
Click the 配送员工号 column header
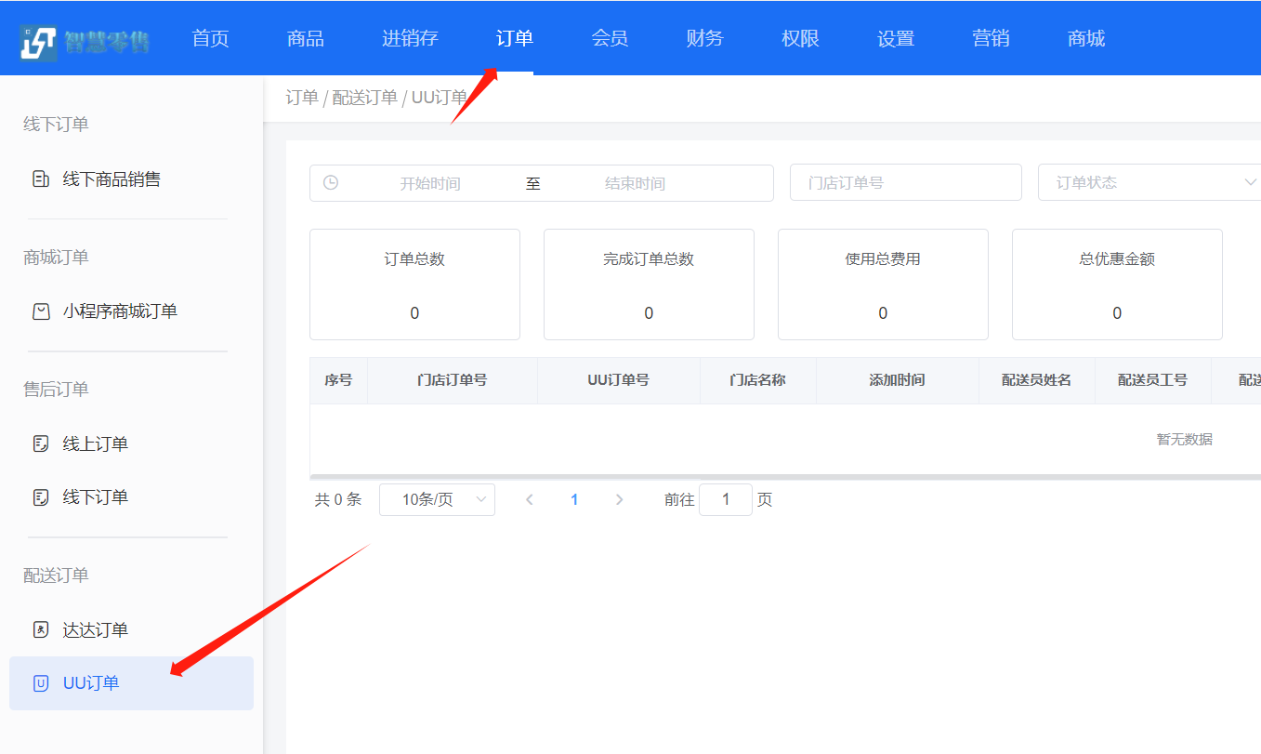[1153, 380]
